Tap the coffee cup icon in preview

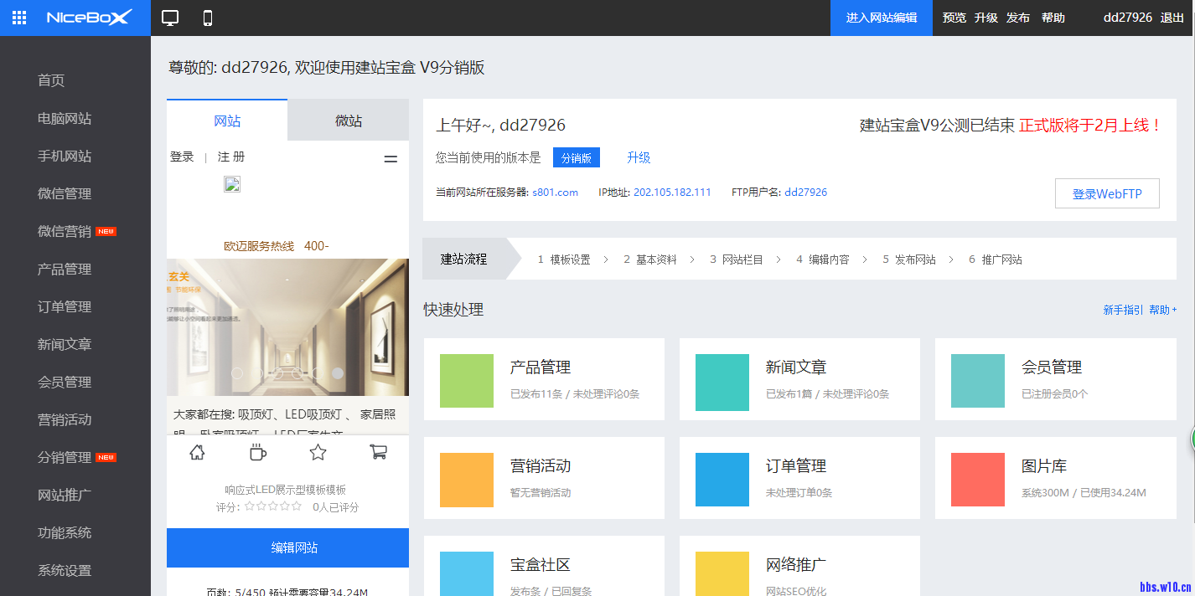tap(258, 453)
